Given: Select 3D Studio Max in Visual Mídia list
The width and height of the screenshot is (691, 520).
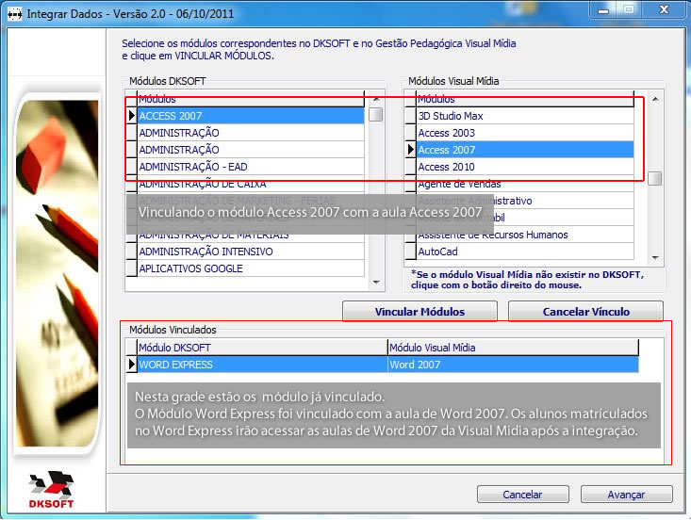Looking at the screenshot, I should point(525,116).
